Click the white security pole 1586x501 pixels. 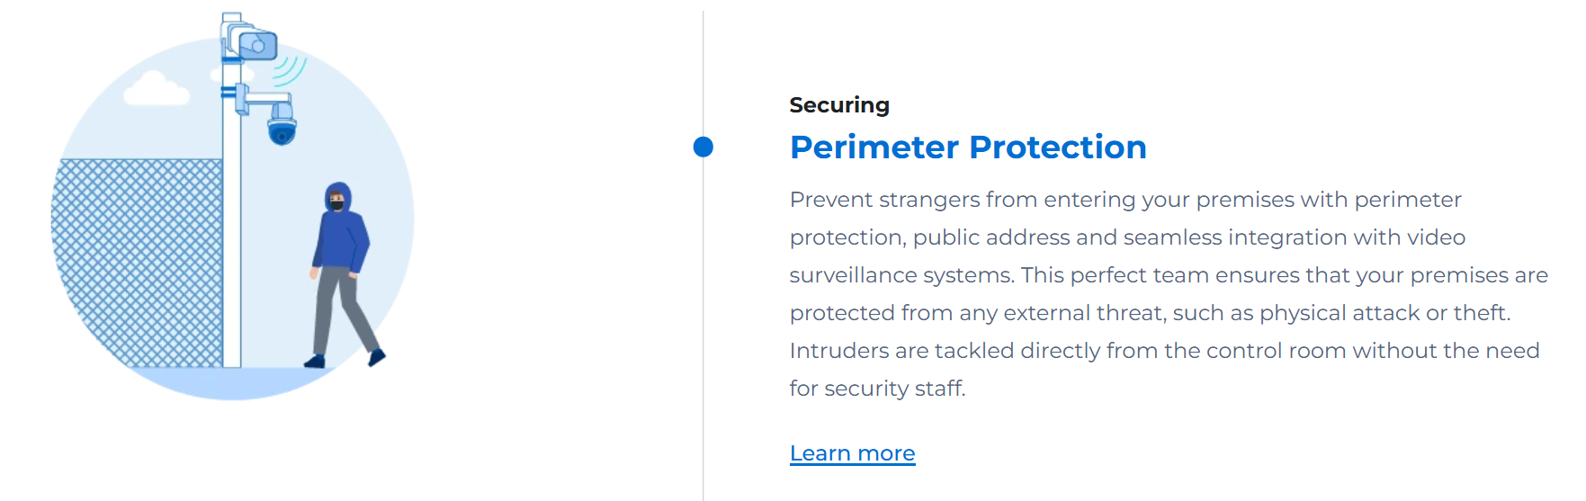232,214
